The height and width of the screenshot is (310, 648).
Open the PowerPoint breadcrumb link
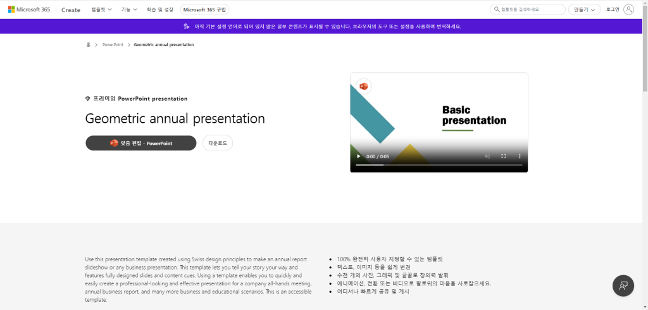(x=113, y=45)
